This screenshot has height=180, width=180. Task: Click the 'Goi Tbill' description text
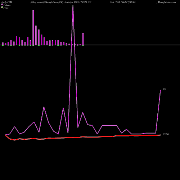(123, 2)
